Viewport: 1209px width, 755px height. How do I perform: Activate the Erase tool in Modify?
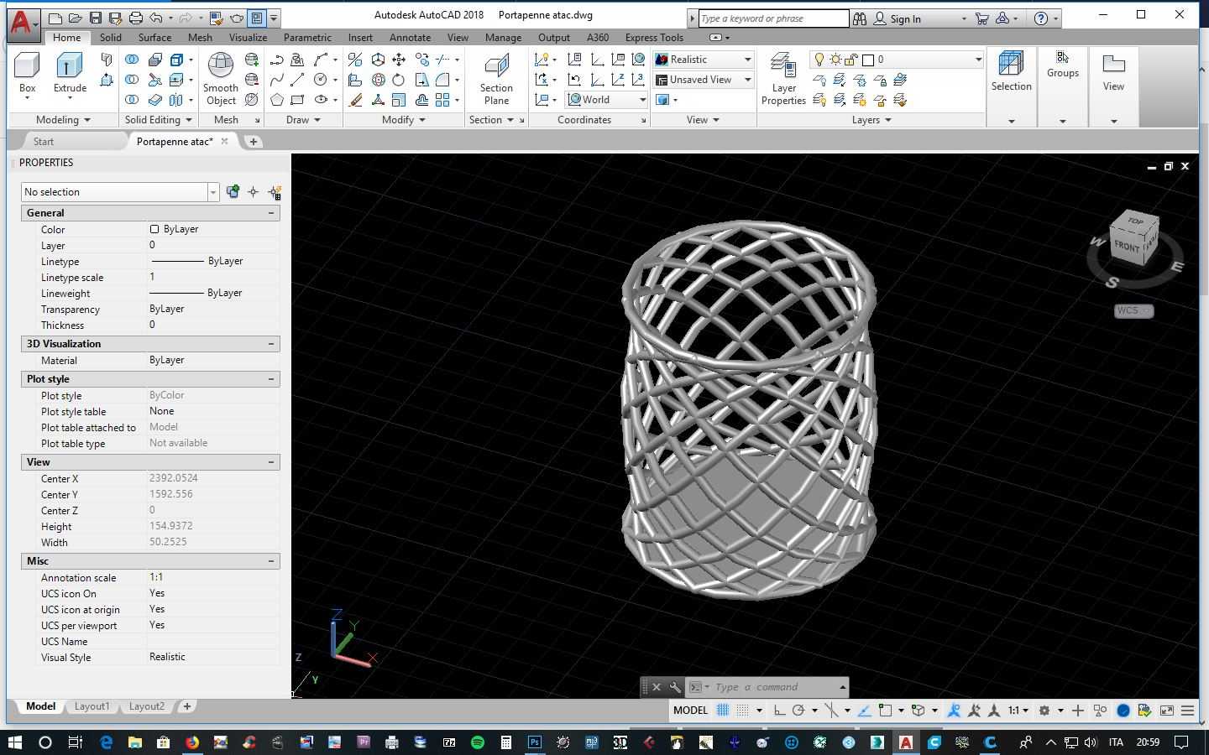pyautogui.click(x=356, y=100)
